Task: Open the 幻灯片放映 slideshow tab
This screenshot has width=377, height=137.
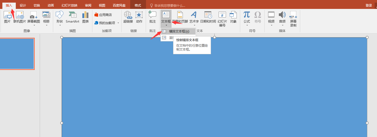Action: pos(69,6)
